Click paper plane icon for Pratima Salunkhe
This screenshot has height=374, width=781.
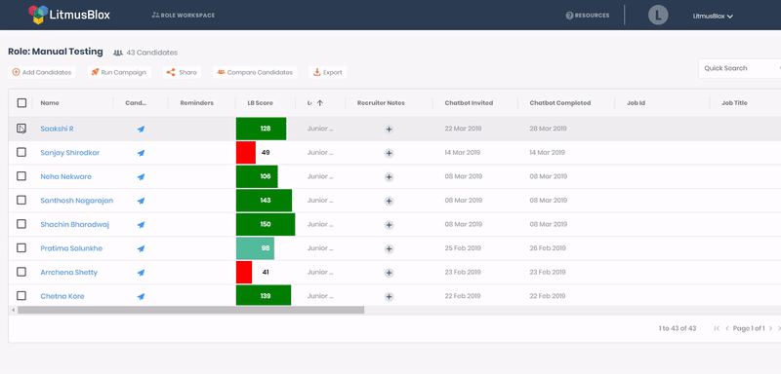[x=141, y=248]
